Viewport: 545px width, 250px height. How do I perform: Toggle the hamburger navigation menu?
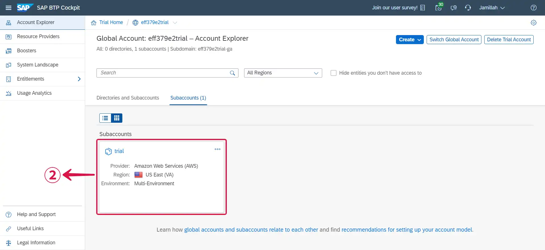point(9,8)
